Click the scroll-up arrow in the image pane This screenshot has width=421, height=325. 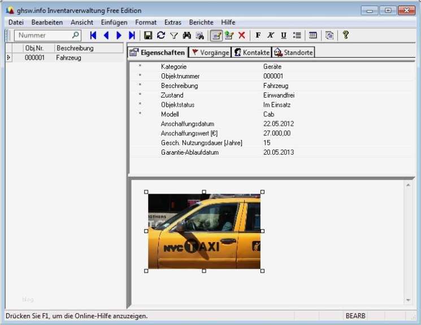tap(408, 185)
